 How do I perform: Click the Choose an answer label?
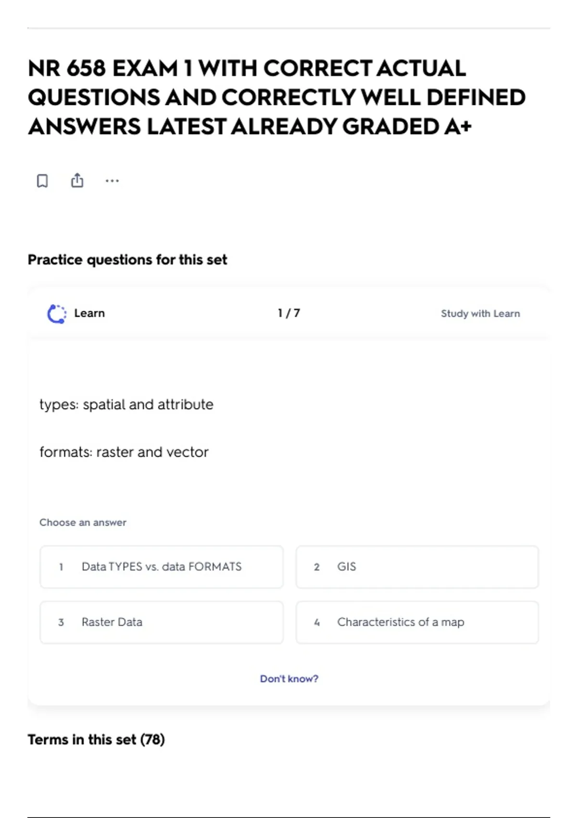[x=83, y=523]
